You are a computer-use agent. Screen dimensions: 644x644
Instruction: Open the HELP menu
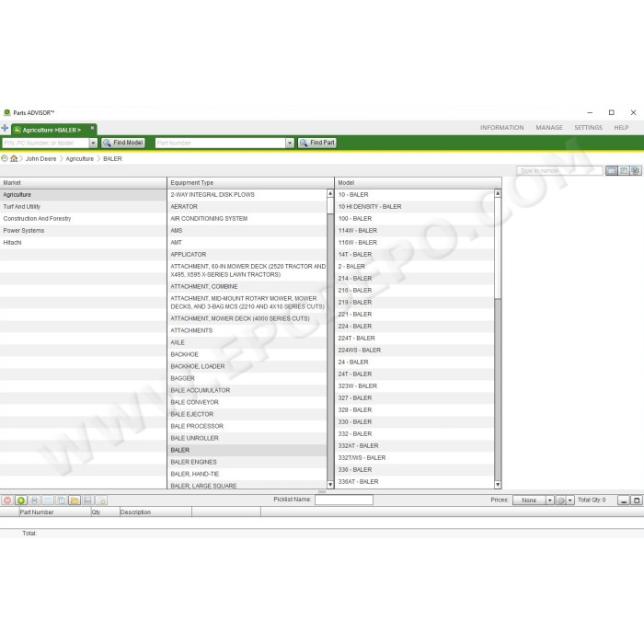click(621, 128)
